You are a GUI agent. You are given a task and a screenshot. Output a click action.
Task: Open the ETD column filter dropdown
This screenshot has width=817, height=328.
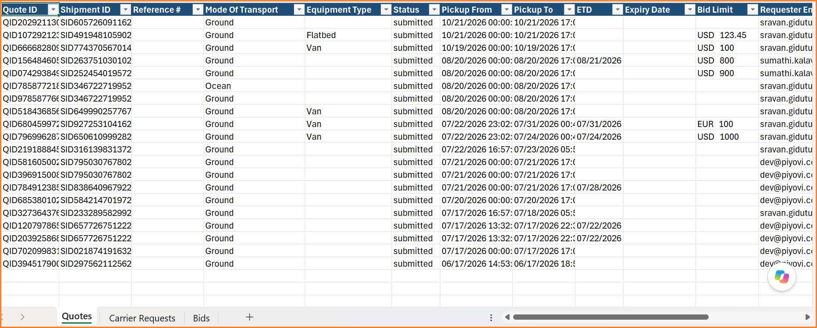(617, 10)
